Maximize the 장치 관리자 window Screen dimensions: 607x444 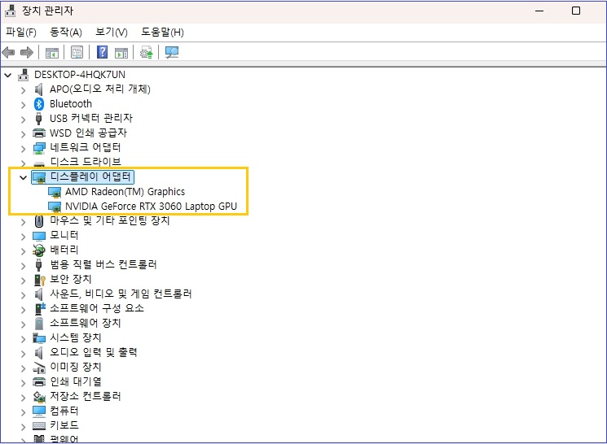[x=576, y=11]
